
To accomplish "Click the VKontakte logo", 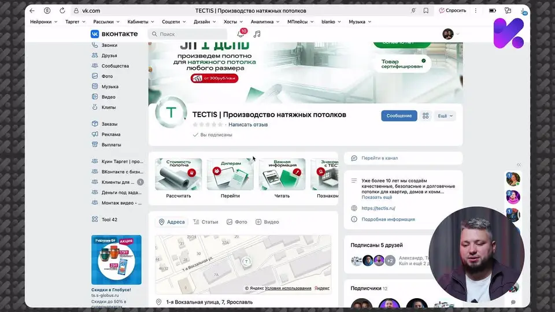I will 114,34.
